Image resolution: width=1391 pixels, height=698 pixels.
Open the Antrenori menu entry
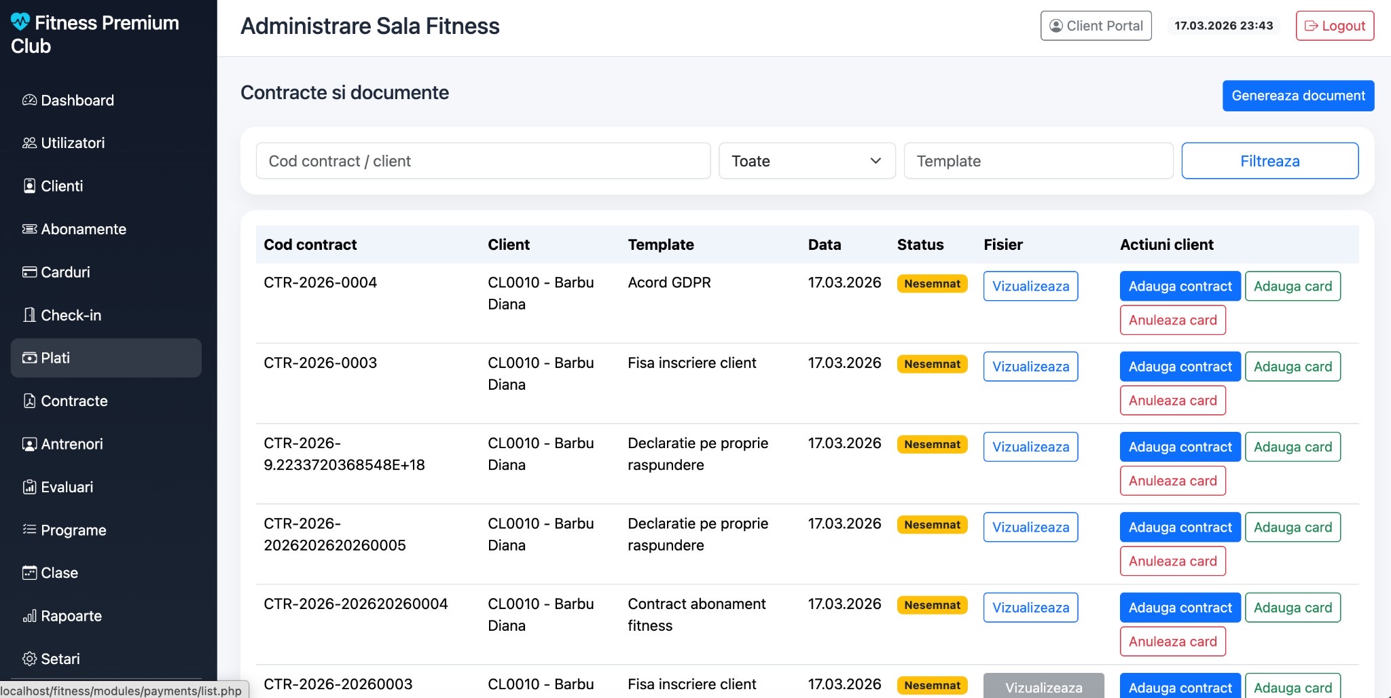pyautogui.click(x=106, y=444)
